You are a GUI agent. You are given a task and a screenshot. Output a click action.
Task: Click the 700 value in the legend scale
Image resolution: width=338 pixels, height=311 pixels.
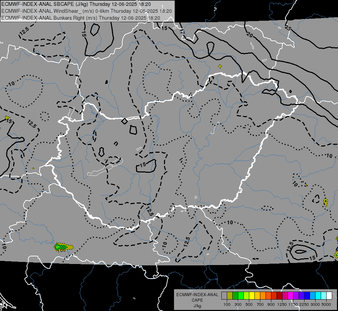coord(260,304)
